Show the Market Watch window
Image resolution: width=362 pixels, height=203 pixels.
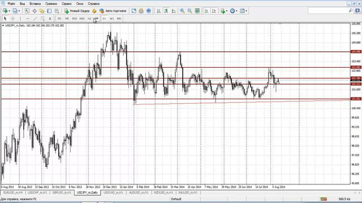(27, 11)
